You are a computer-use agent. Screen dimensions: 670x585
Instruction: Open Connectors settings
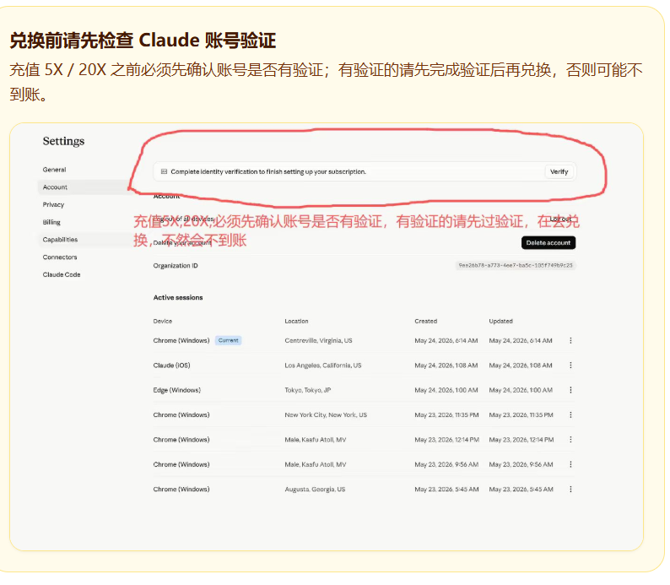point(60,257)
